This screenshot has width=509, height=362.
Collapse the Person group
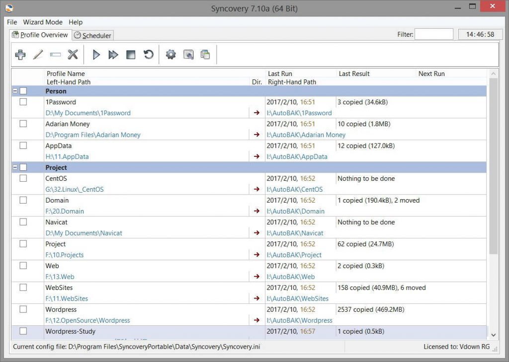[15, 91]
